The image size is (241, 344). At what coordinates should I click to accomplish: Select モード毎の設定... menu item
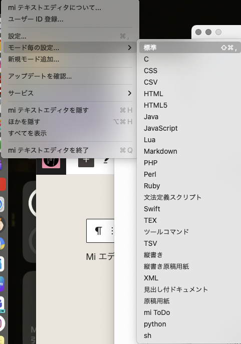[x=70, y=48]
